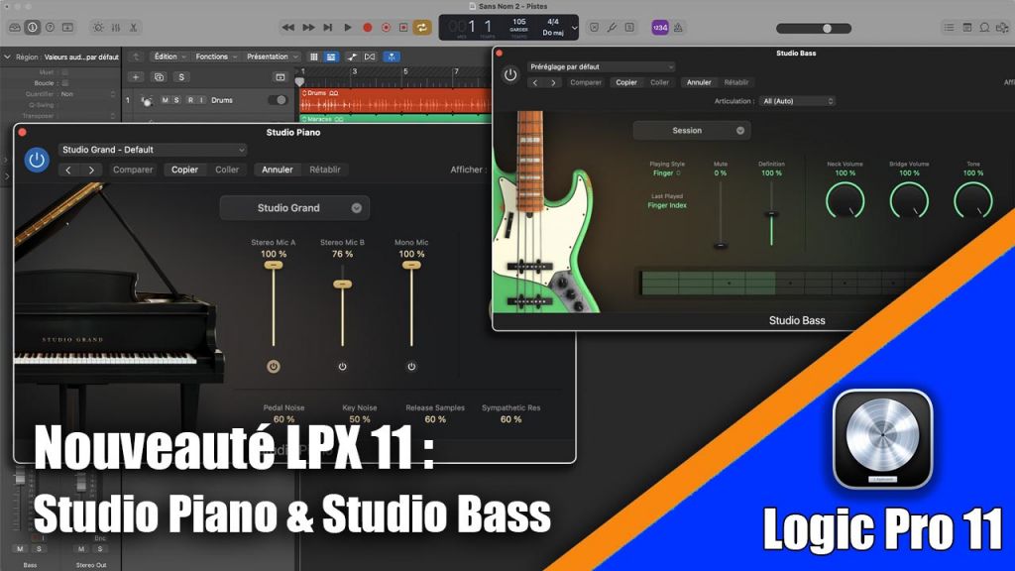This screenshot has height=571, width=1015.
Task: Select the red Drums region
Action: tap(395, 101)
